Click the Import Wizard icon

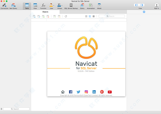tap(55, 16)
